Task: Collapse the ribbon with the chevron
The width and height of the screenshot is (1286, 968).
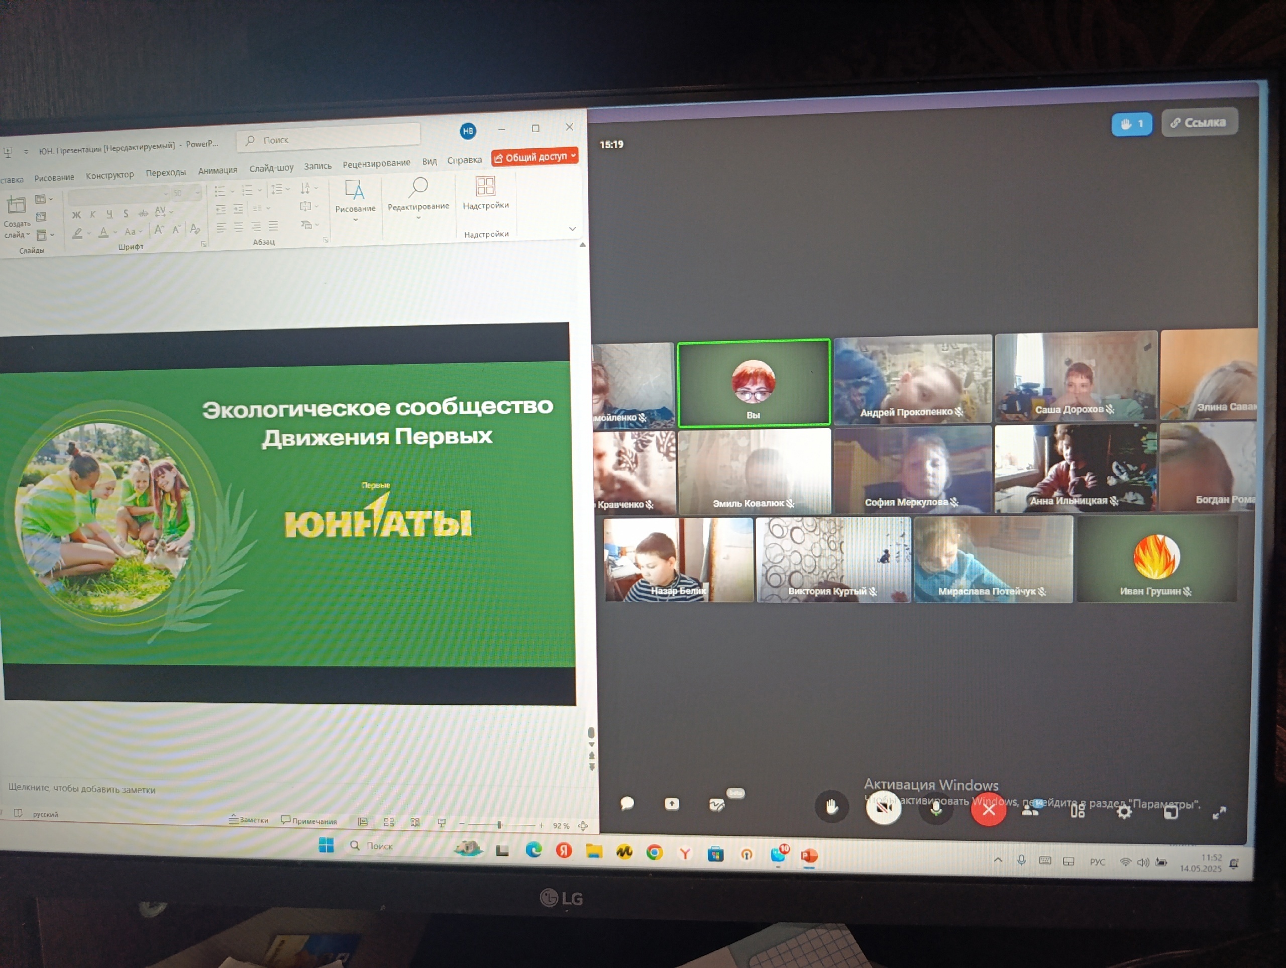Action: (572, 229)
